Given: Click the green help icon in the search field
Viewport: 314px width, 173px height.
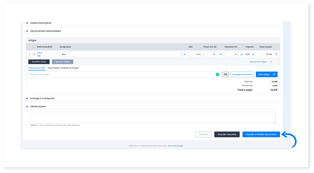Looking at the screenshot, I should [x=217, y=74].
